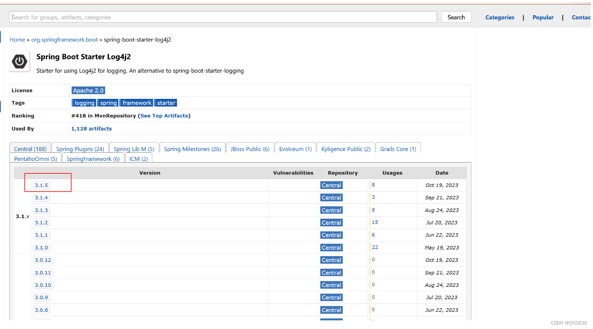593x329 pixels.
Task: Open version 3.0.8
Action: tap(41, 310)
